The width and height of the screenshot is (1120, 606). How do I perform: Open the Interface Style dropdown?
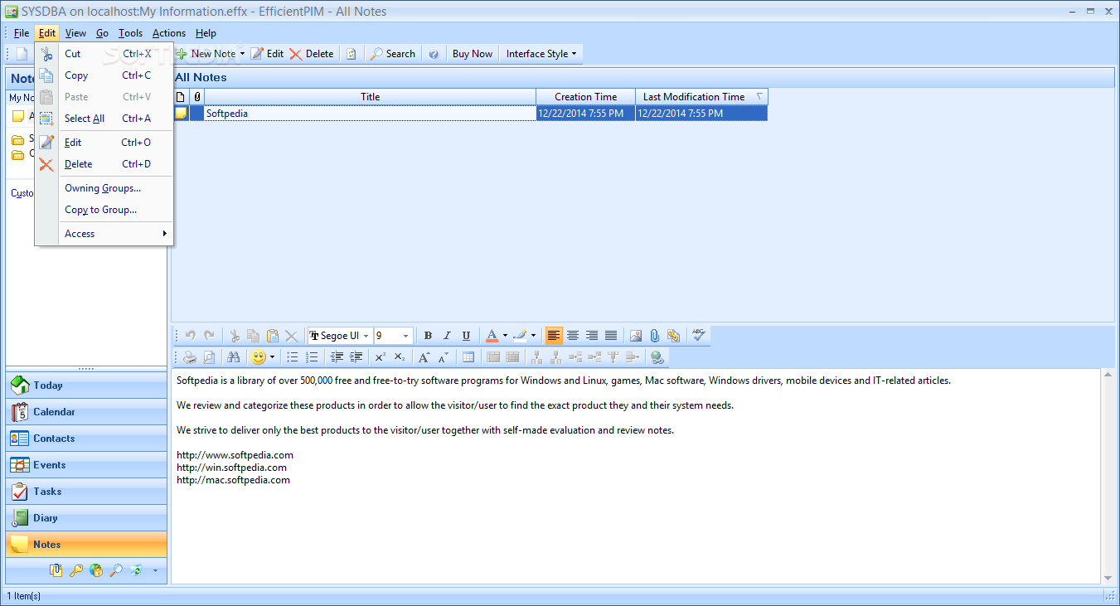pos(541,54)
